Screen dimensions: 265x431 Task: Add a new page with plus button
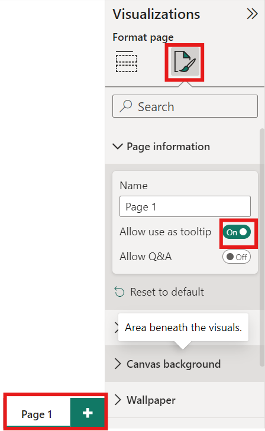[x=88, y=413]
